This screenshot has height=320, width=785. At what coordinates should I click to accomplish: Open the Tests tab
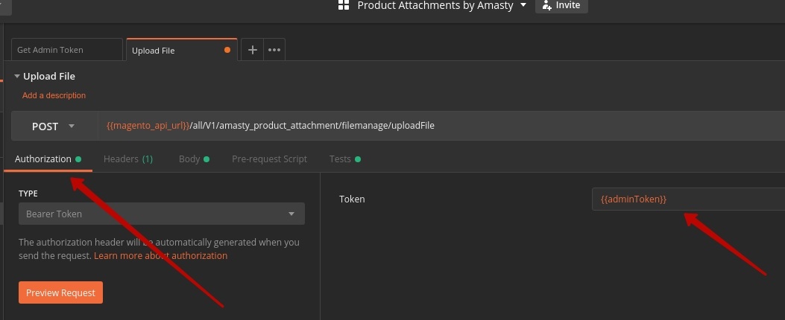(341, 159)
